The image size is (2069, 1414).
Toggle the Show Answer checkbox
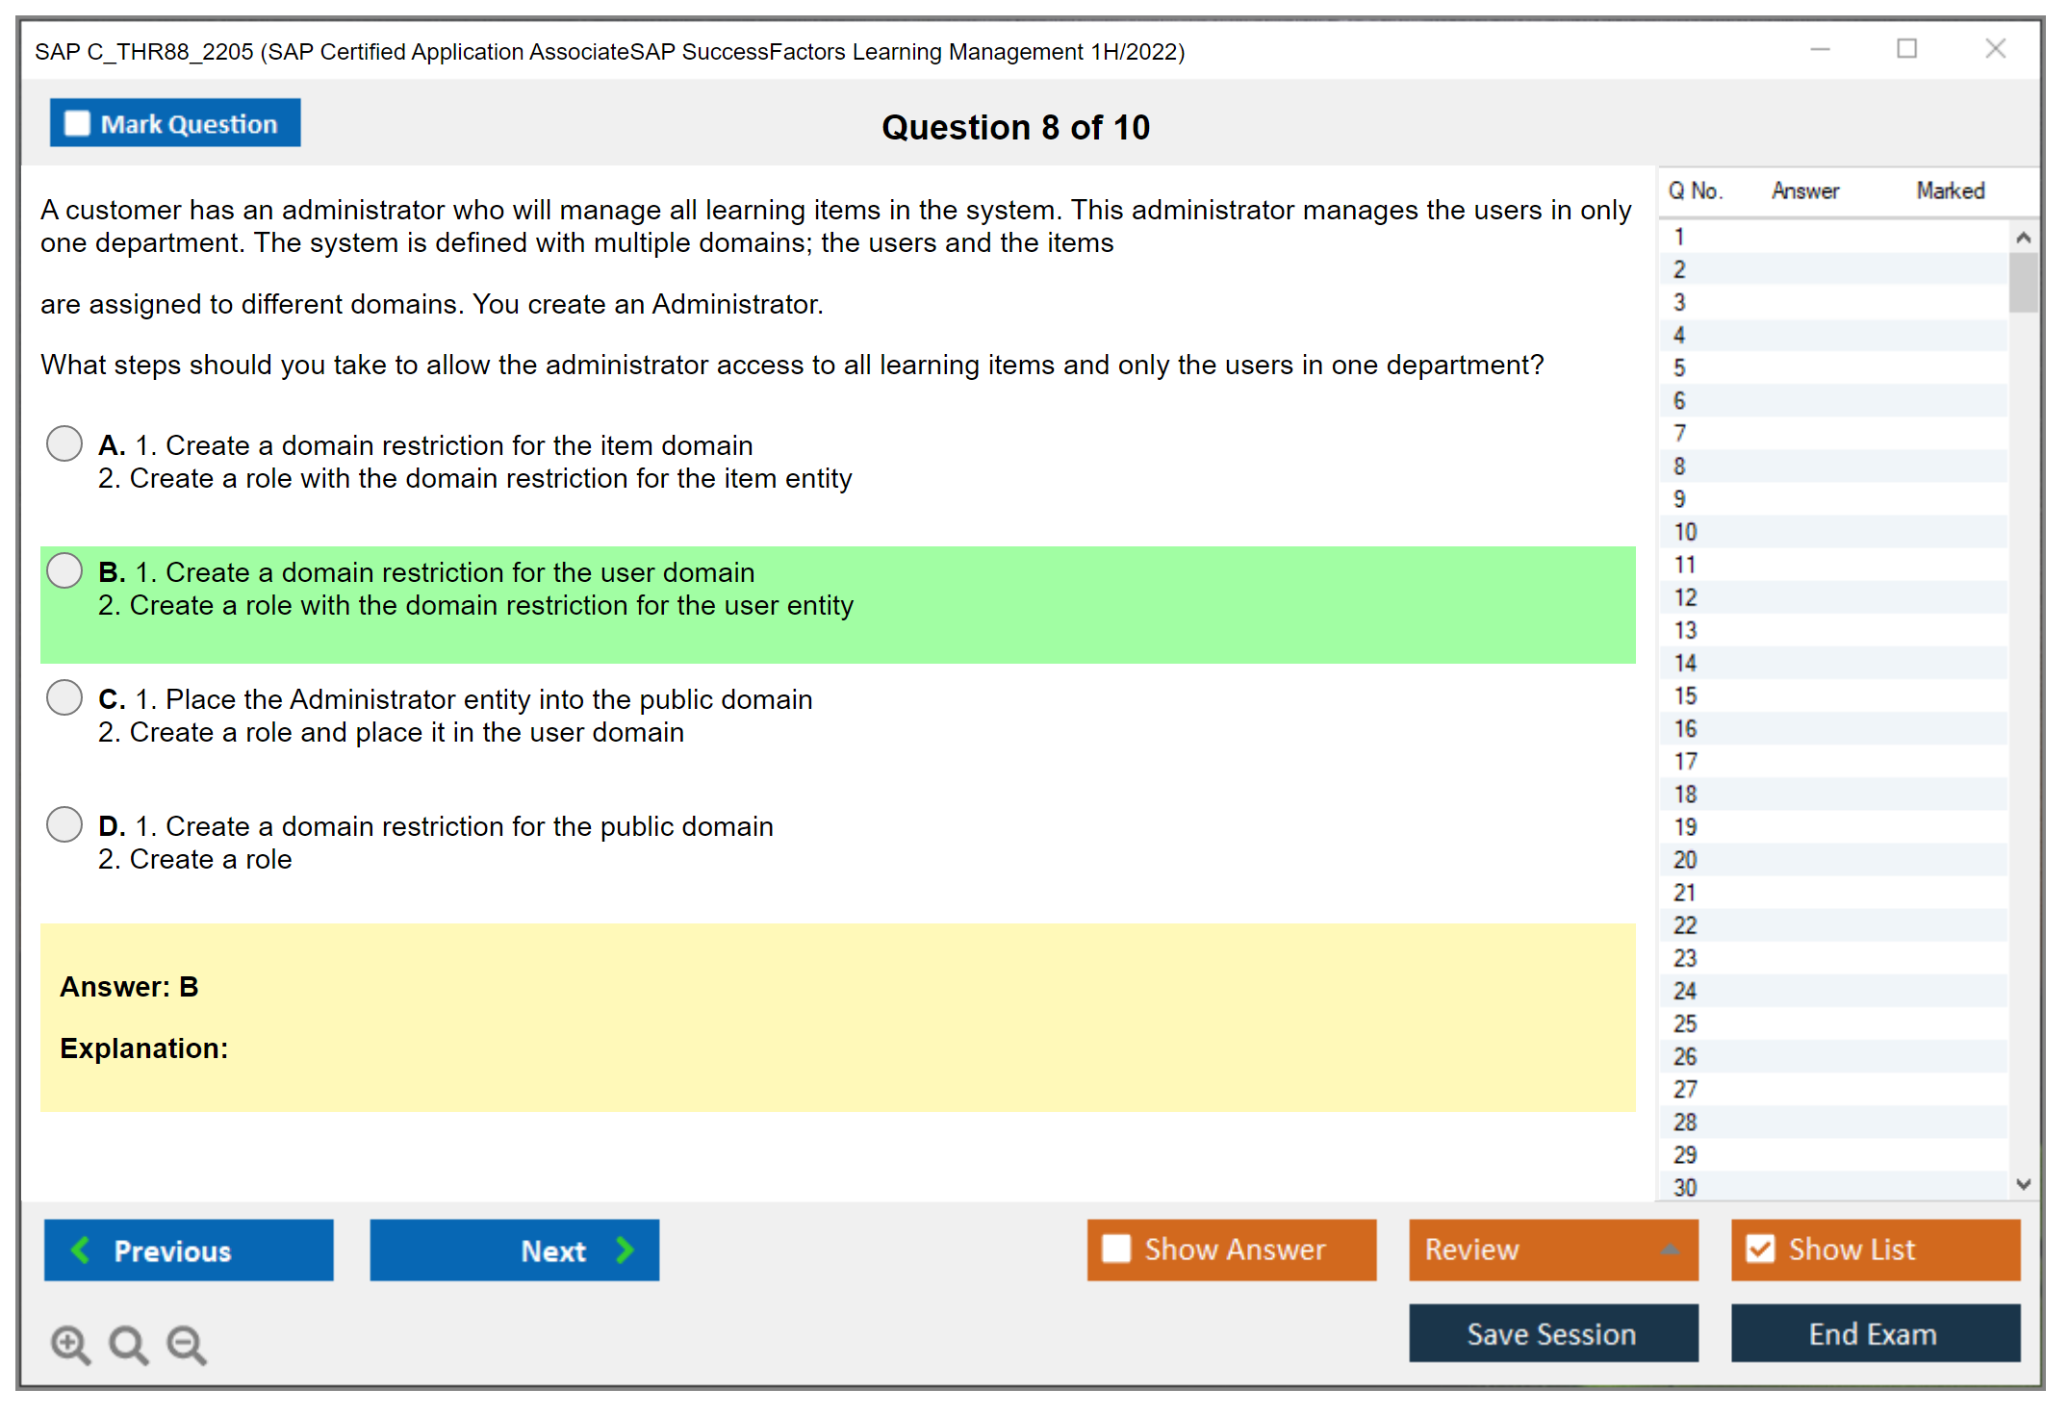1116,1249
